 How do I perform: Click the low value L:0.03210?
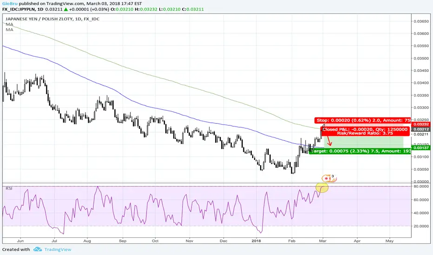[170, 9]
